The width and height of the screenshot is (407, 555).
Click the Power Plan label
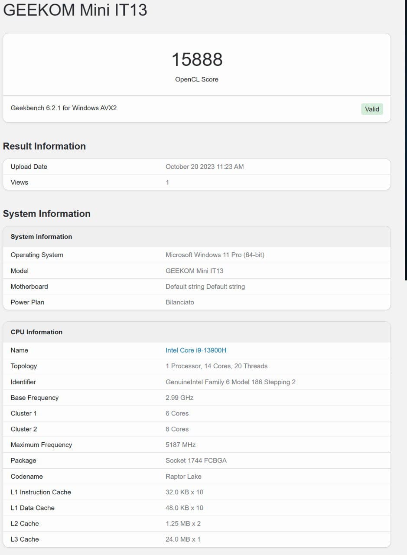tap(27, 302)
